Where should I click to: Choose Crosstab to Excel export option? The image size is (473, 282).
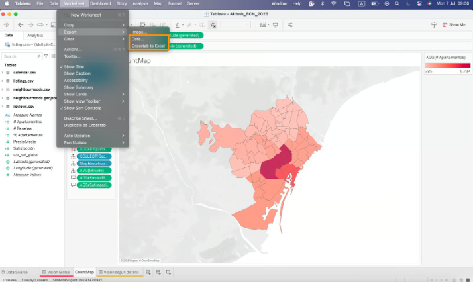(x=148, y=46)
